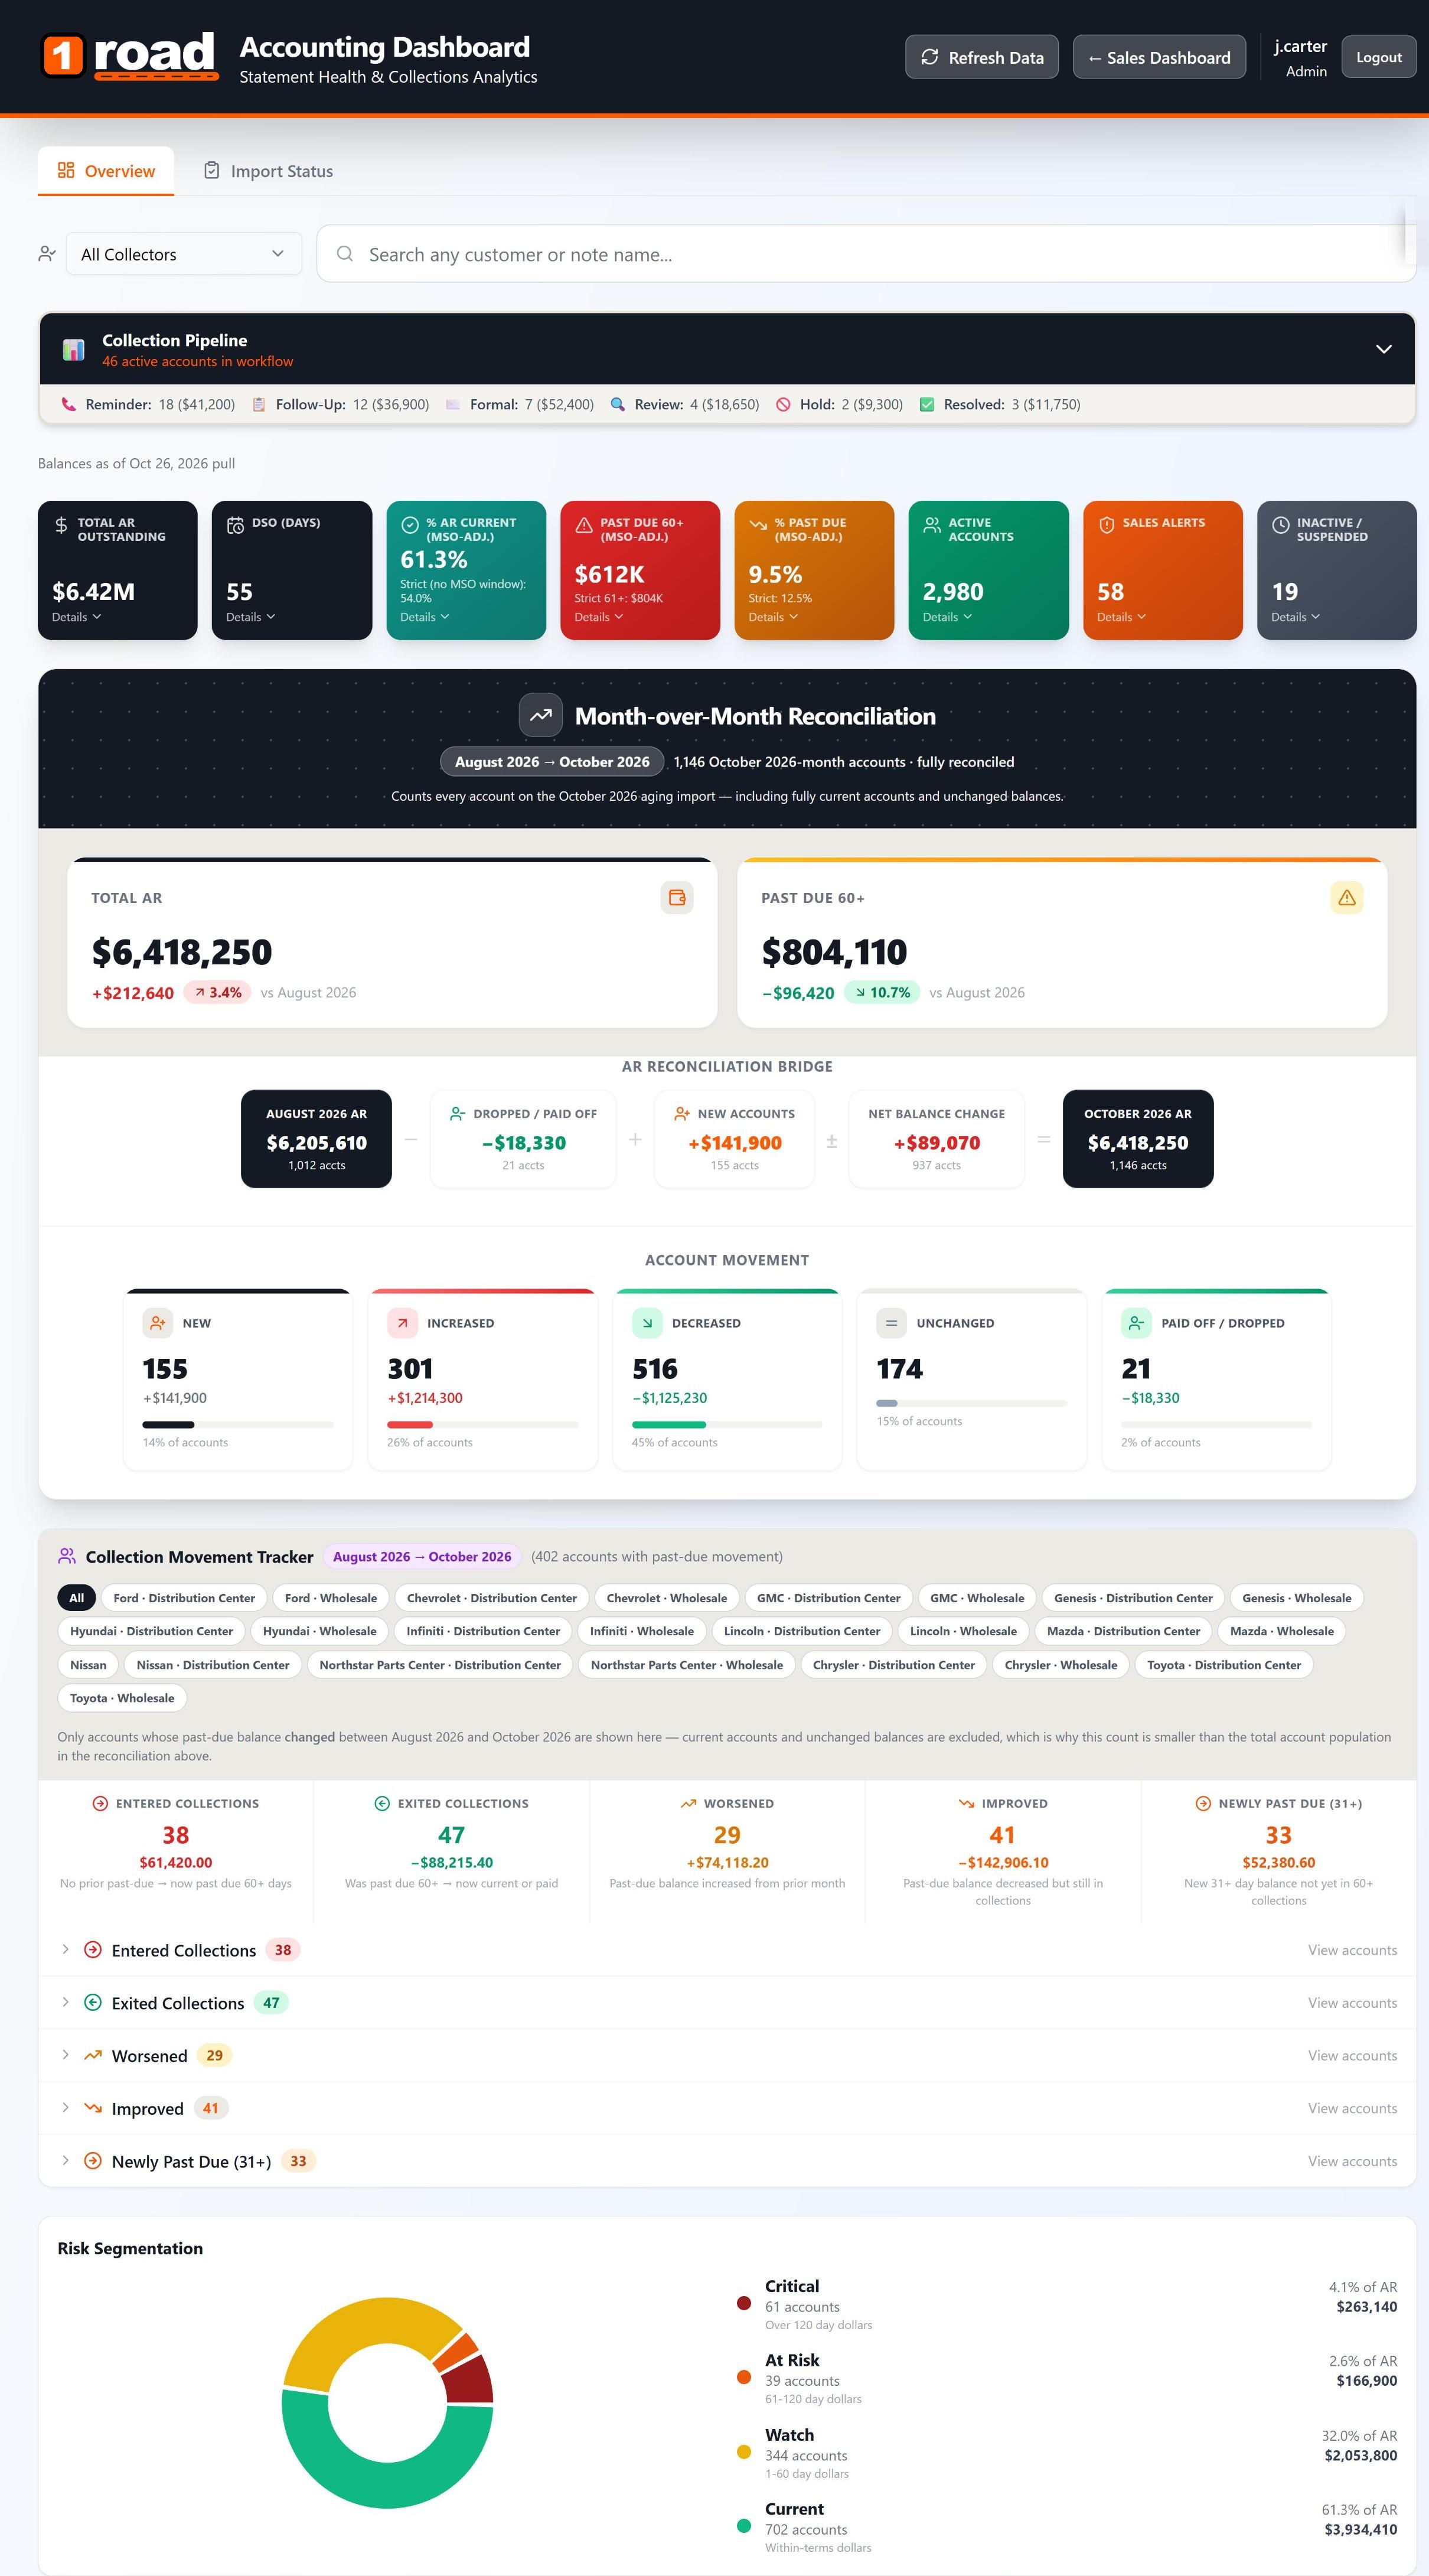Image resolution: width=1429 pixels, height=2576 pixels.
Task: Click the dollar icon on Total AR Outstanding
Action: click(x=61, y=525)
